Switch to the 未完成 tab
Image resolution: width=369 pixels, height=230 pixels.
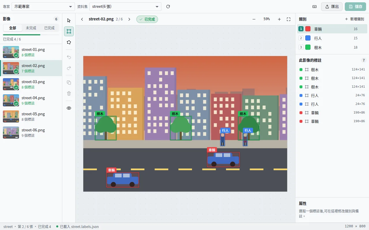point(31,28)
